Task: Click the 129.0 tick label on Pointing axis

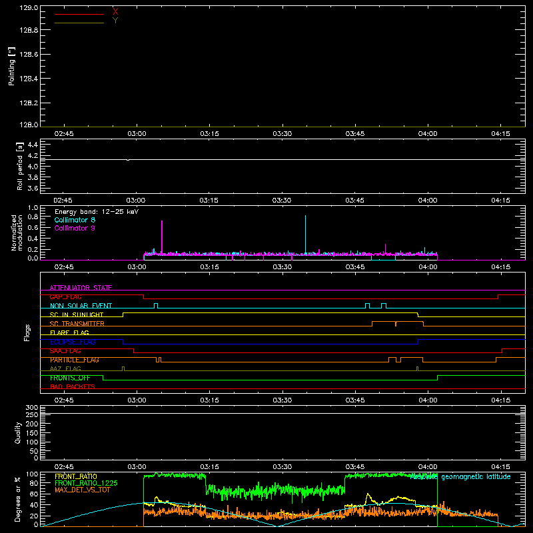Action: (29, 8)
